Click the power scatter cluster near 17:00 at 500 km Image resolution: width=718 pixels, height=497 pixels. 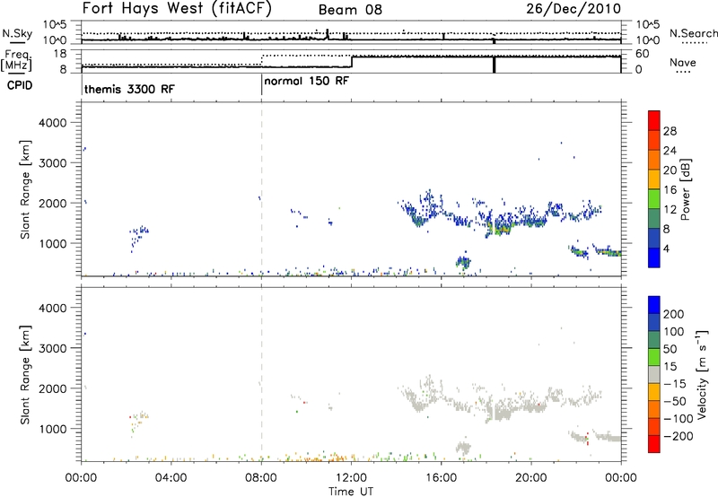tap(463, 262)
